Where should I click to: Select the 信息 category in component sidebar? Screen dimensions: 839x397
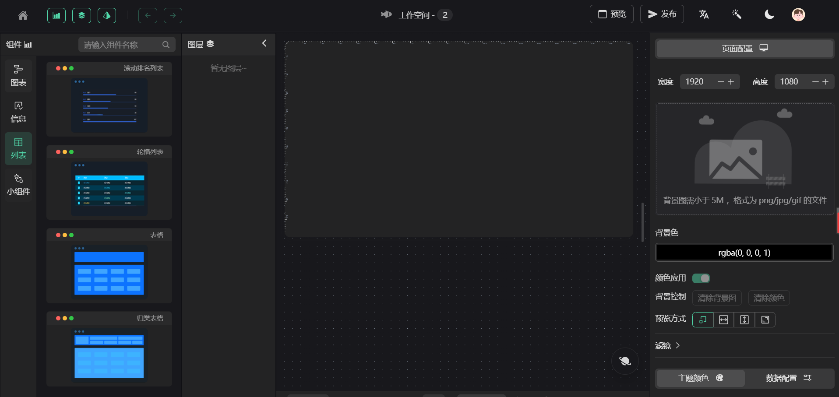click(x=18, y=112)
